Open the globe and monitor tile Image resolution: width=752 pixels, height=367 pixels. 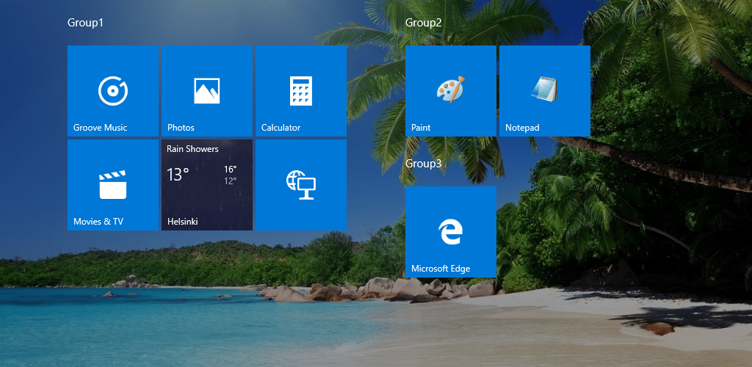point(300,185)
